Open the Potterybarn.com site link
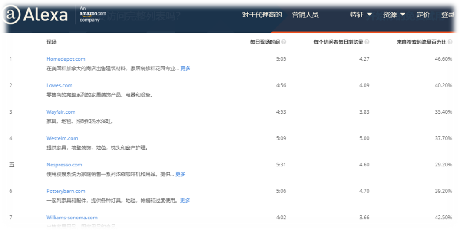This screenshot has width=460, height=230. [x=66, y=191]
